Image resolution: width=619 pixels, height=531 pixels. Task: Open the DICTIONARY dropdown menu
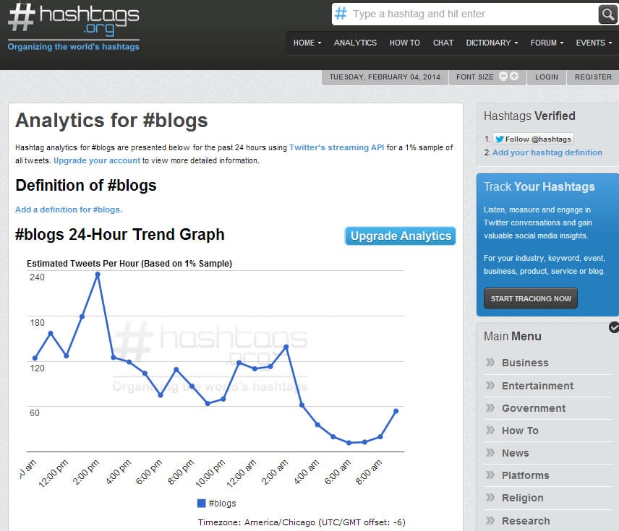[492, 43]
